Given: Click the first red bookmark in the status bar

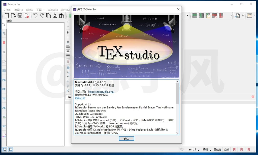Looking at the screenshot, I should click(234, 149).
